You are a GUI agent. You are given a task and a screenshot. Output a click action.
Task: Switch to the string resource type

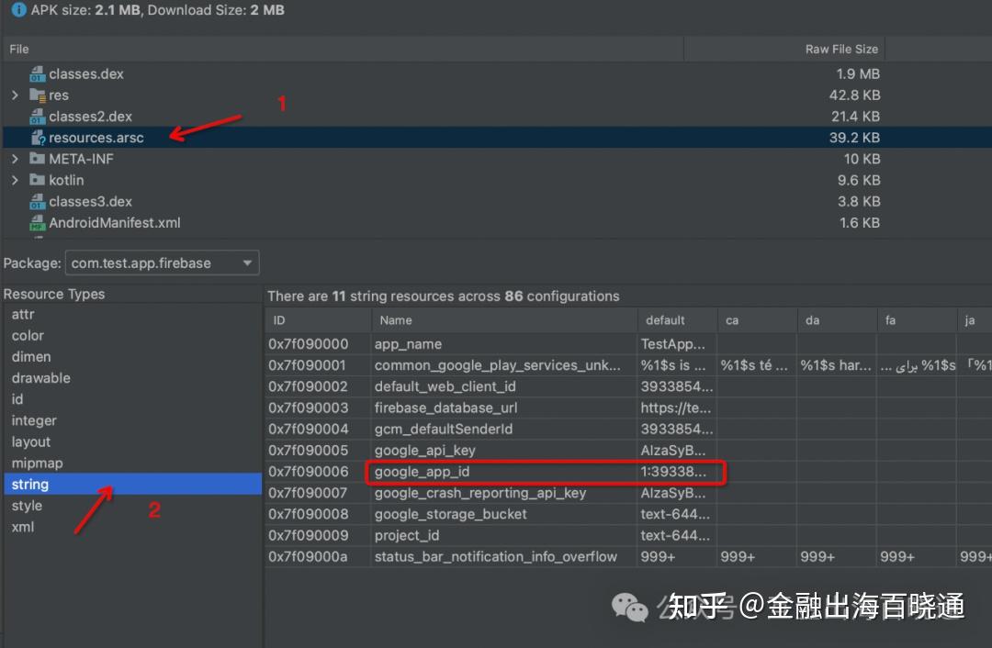(29, 484)
